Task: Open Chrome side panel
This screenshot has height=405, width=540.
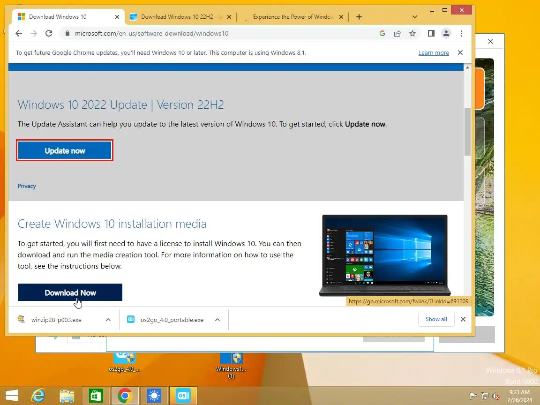Action: [431, 33]
